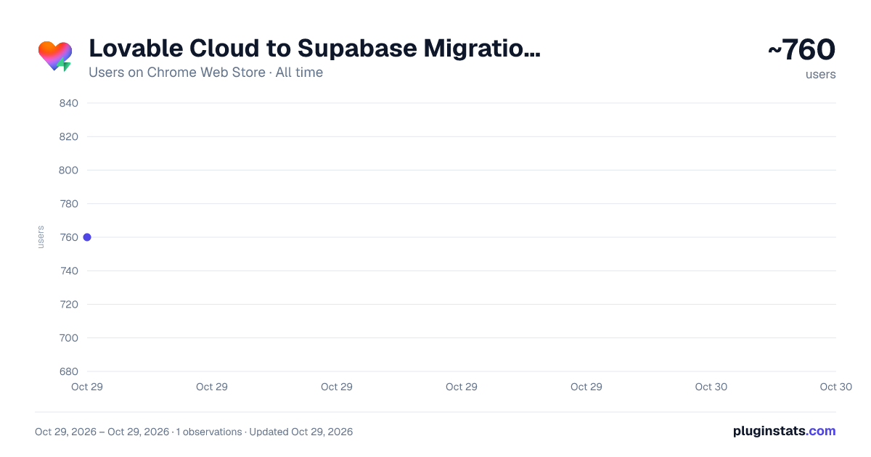Viewport: 871px width, 457px height.
Task: Click the 680 y-axis label
Action: point(69,371)
